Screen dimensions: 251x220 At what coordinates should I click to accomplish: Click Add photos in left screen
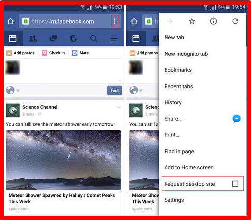tap(21, 53)
